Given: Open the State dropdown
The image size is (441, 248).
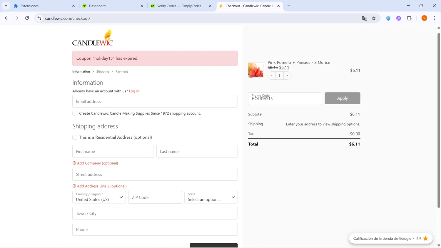Looking at the screenshot, I should click(211, 197).
